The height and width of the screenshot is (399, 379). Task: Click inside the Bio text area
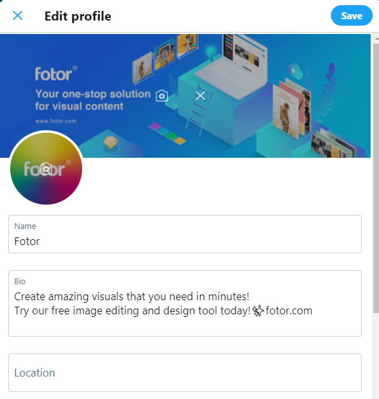185,303
